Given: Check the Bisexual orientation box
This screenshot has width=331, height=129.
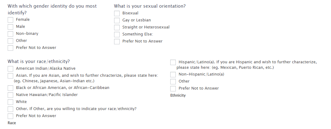Looking at the screenshot, I should pos(117,13).
